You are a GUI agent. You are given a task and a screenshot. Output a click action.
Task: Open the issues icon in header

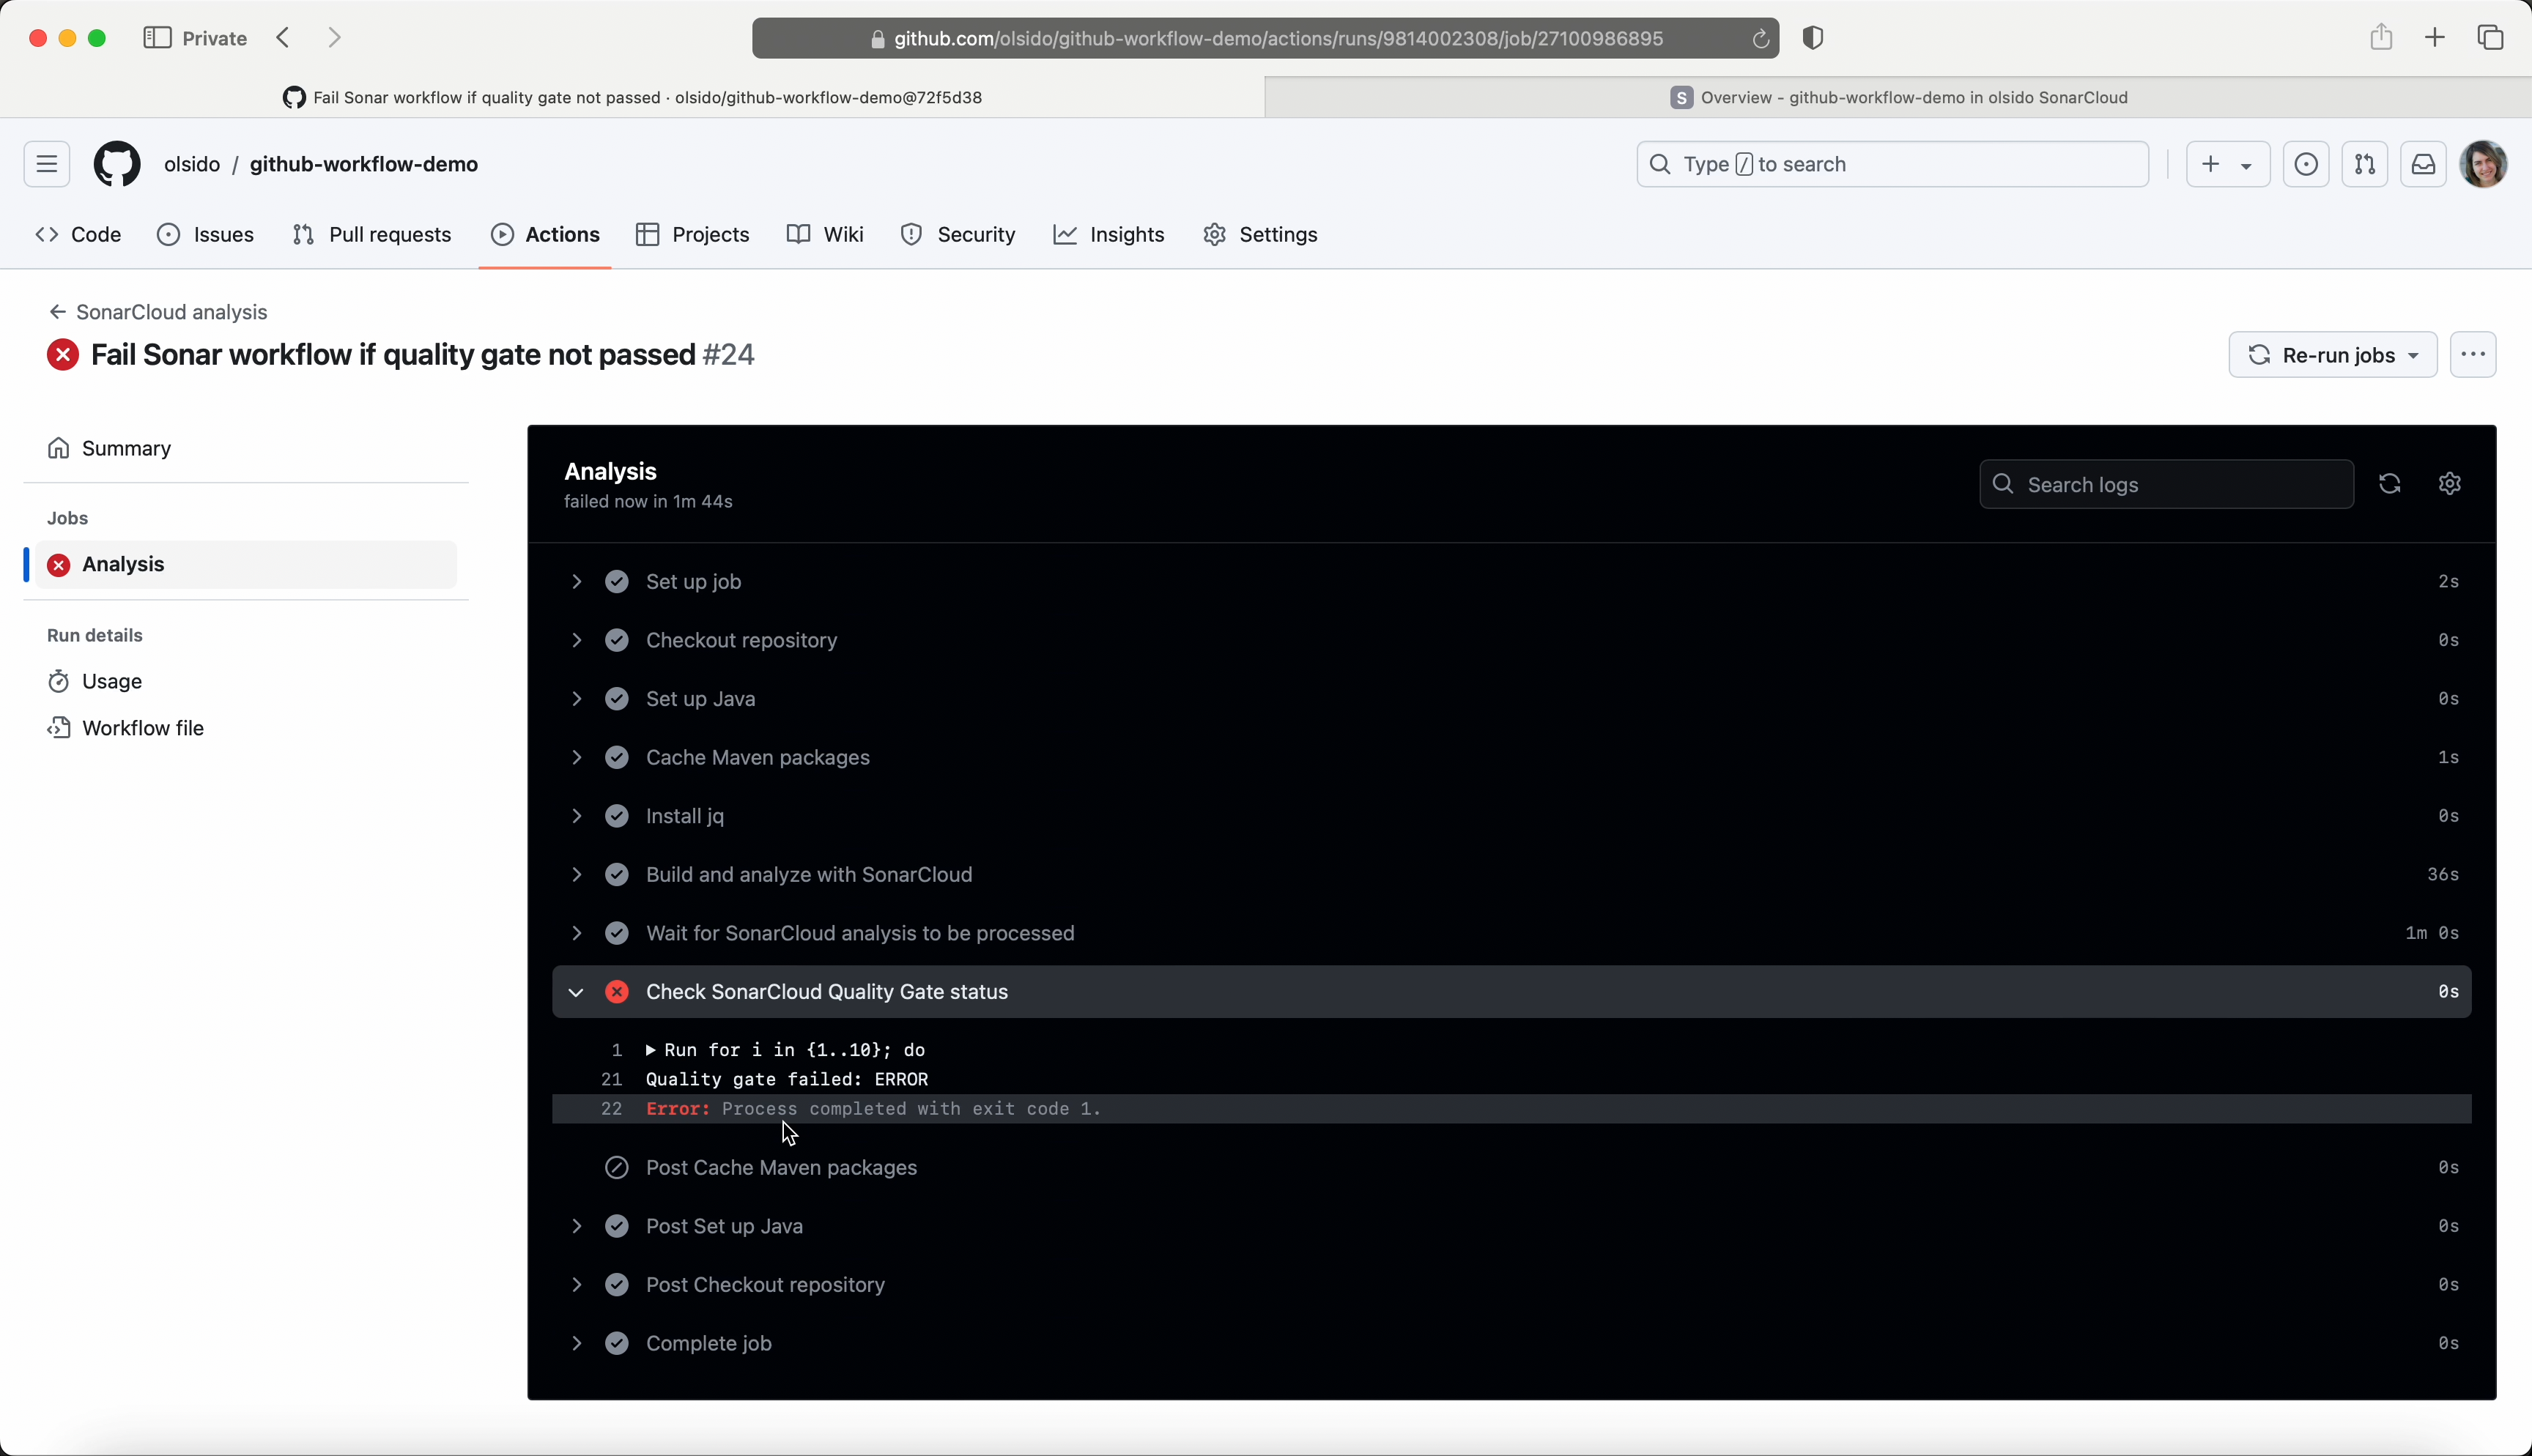point(2306,164)
